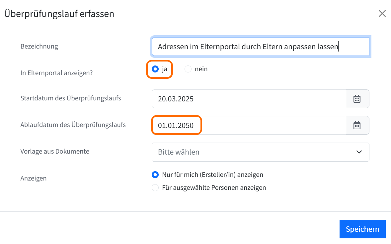Open the "Bitte wählen" template dropdown

click(252, 152)
